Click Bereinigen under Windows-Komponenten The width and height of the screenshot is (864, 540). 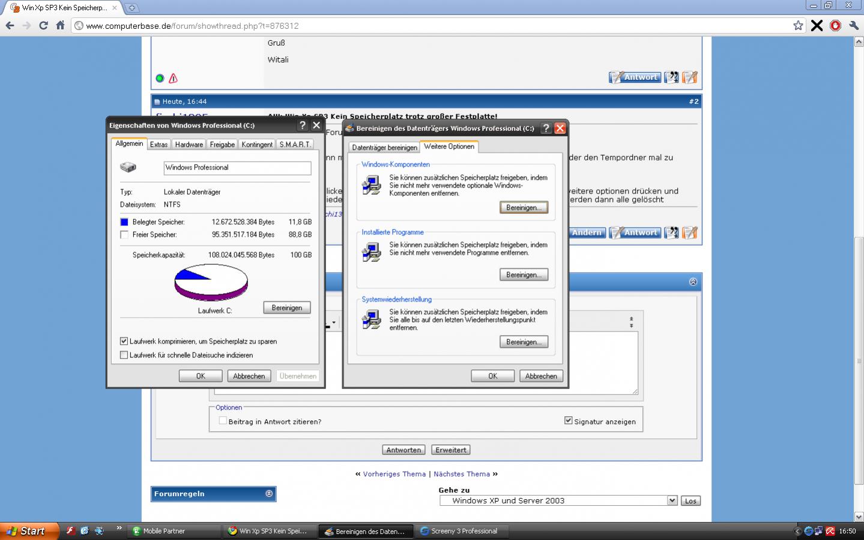tap(524, 207)
